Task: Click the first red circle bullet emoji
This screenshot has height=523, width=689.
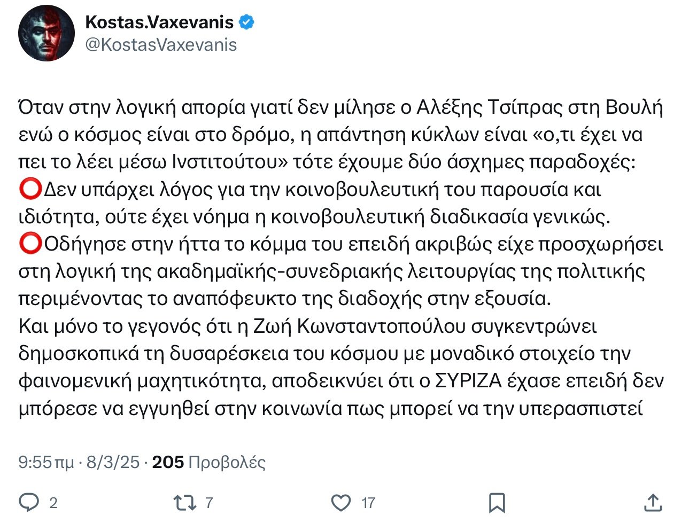Action: 30,189
